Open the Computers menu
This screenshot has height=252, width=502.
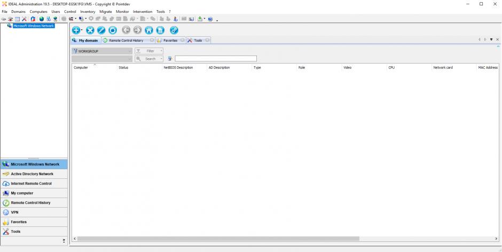click(x=38, y=12)
